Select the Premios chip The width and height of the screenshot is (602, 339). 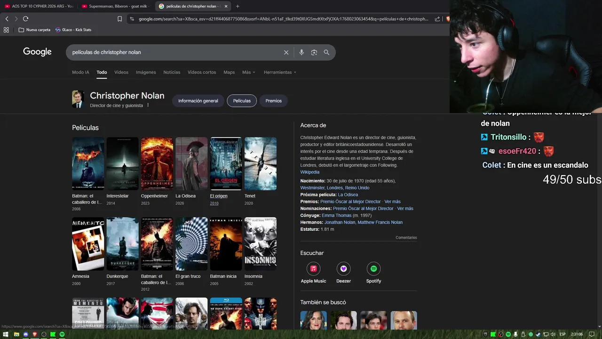click(x=273, y=101)
